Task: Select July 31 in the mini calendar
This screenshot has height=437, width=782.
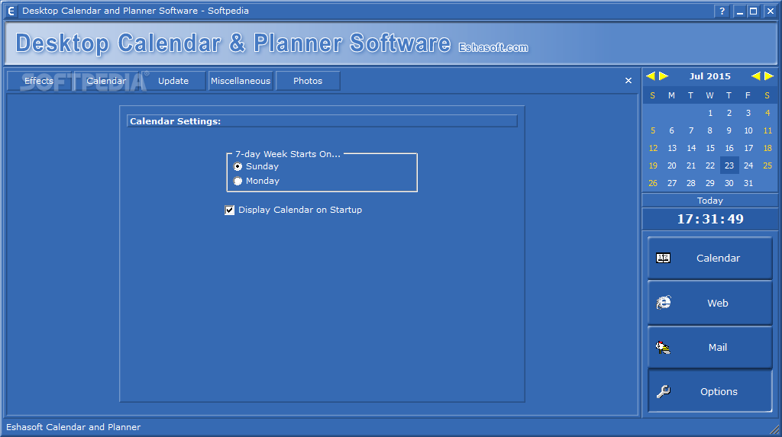Action: tap(748, 183)
